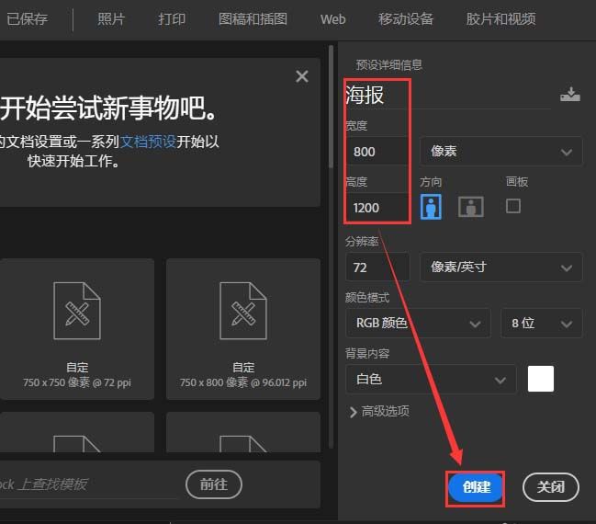The height and width of the screenshot is (524, 596).
Task: Follow the 文档预设 link
Action: 148,142
